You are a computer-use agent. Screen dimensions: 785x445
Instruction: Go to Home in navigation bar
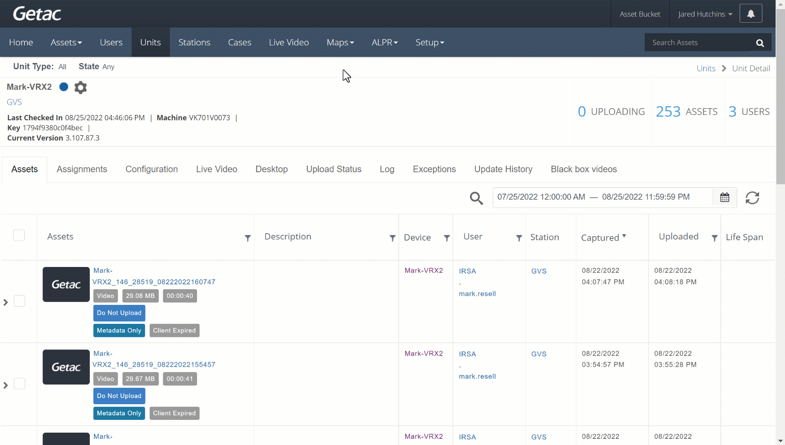[x=21, y=42]
